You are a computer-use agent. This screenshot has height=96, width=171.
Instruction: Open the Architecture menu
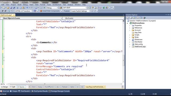click(x=57, y=5)
